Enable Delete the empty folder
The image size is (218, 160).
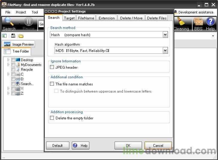[x=52, y=118]
